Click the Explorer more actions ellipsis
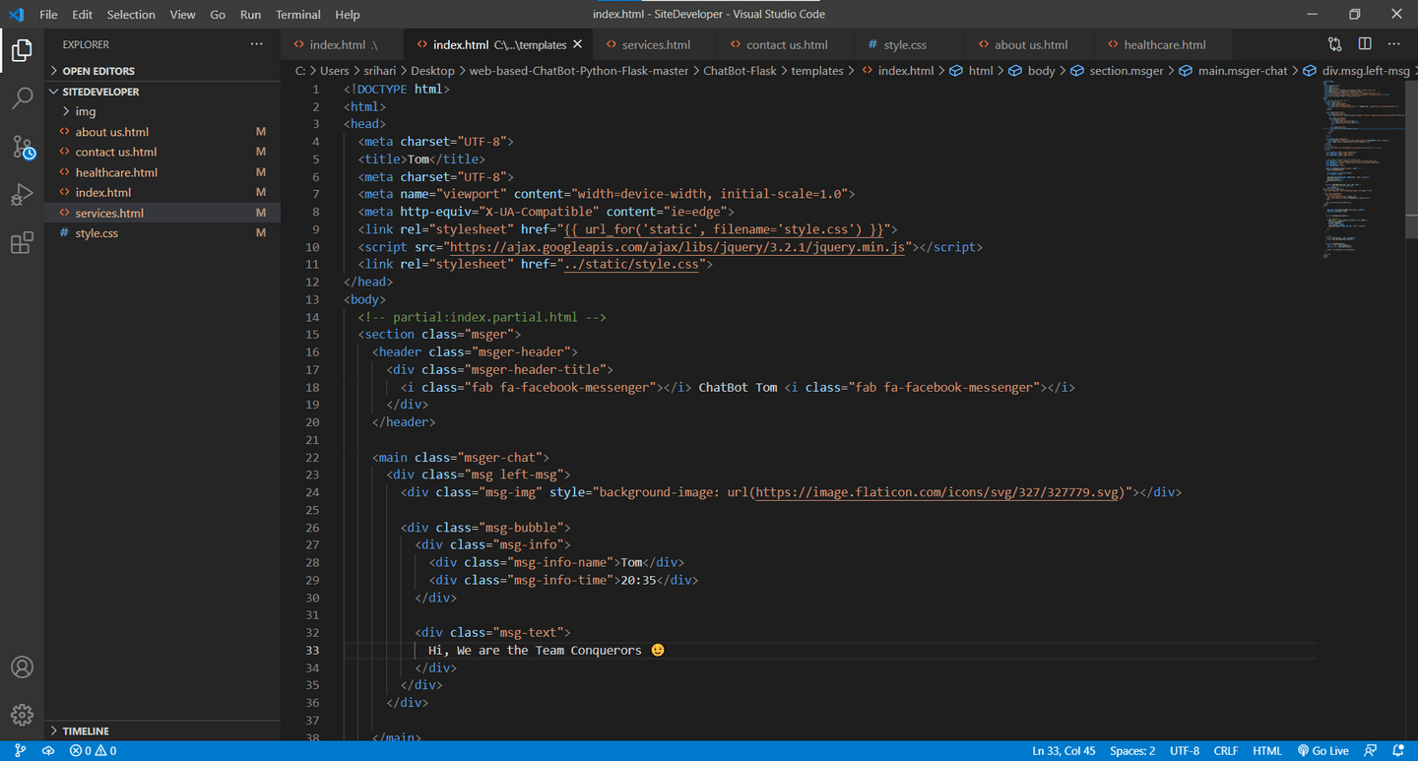Image resolution: width=1418 pixels, height=761 pixels. [257, 44]
